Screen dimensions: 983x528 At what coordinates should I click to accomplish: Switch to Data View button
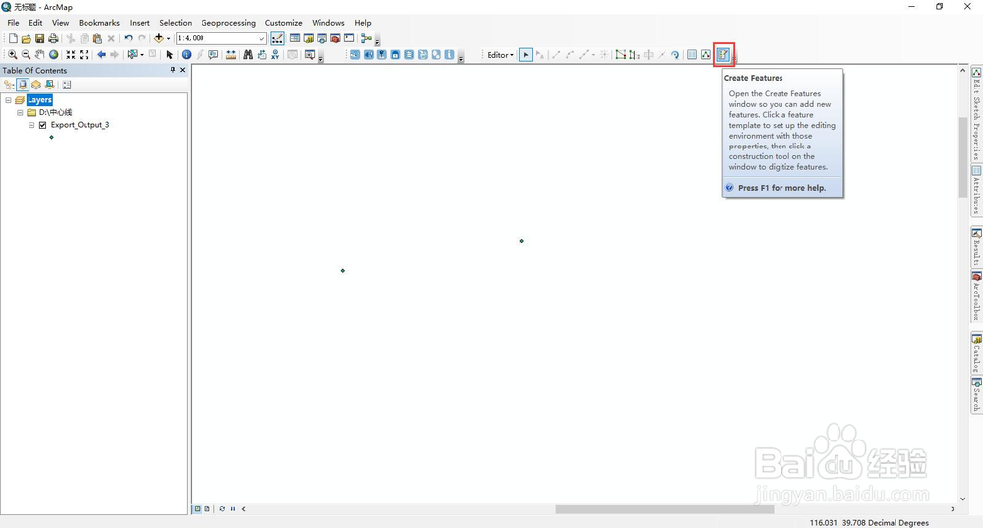pyautogui.click(x=197, y=509)
